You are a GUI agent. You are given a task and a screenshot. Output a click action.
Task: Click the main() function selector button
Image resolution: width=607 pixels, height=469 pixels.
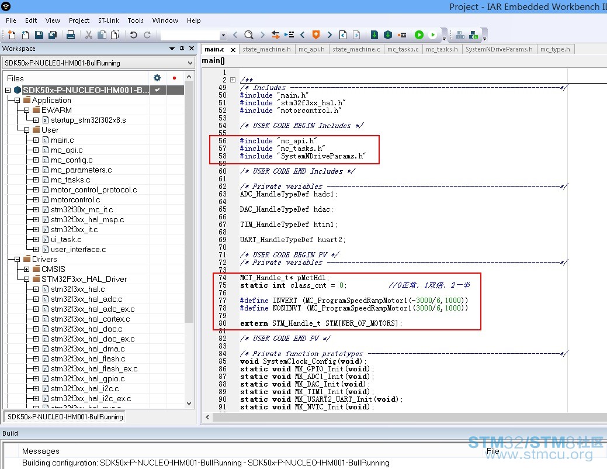pyautogui.click(x=213, y=60)
